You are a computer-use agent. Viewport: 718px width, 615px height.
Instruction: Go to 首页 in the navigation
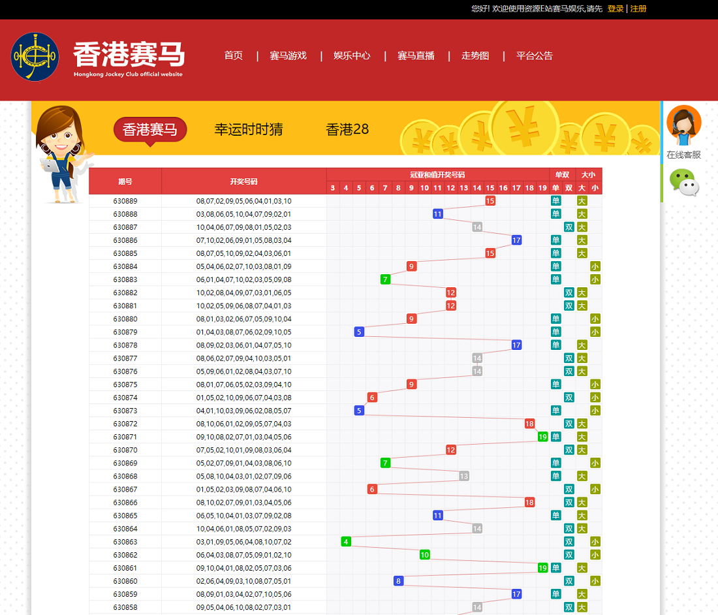click(233, 55)
